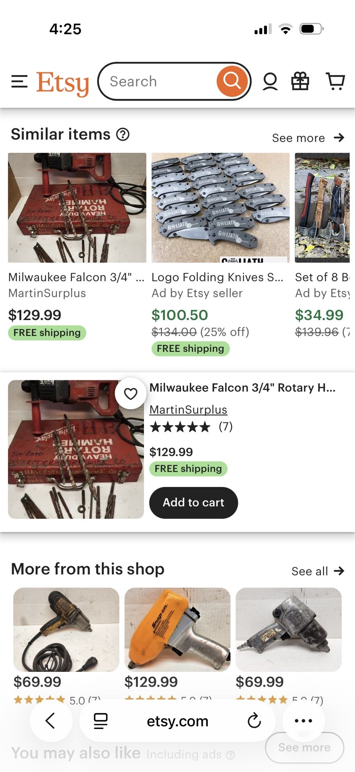Tap the etsy.com address bar

pyautogui.click(x=177, y=721)
